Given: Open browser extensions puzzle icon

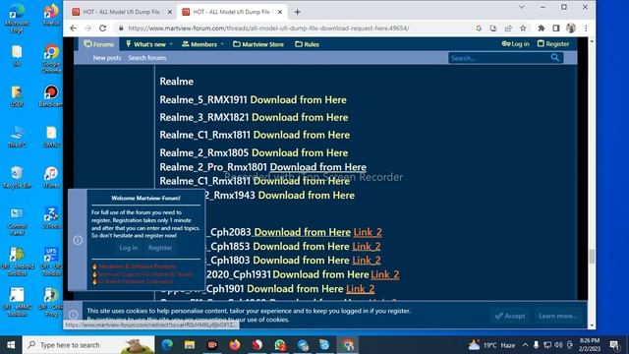Looking at the screenshot, I should (x=542, y=29).
